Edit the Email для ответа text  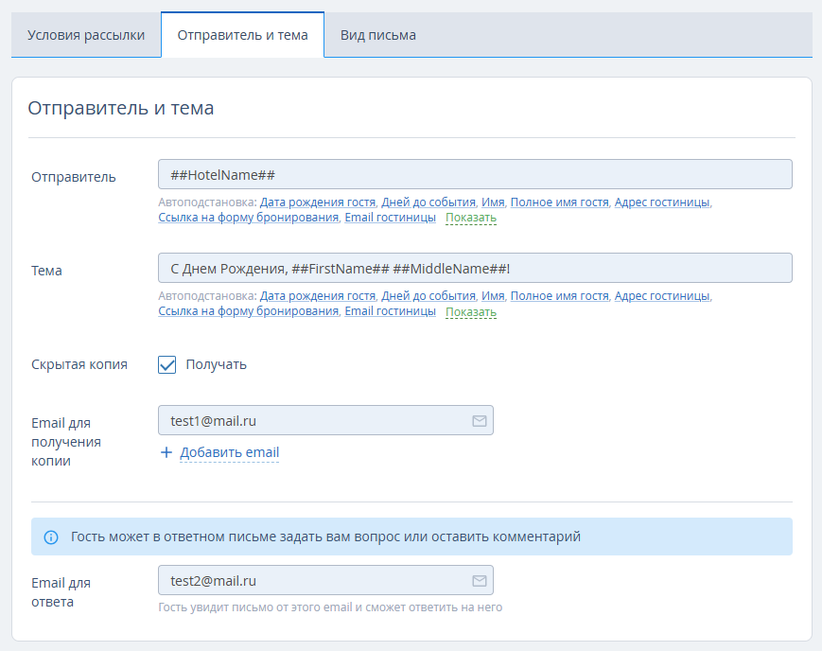click(x=312, y=581)
